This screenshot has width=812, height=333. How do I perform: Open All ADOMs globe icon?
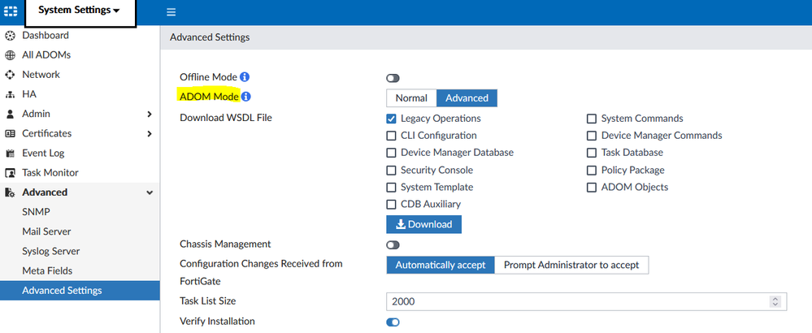(x=11, y=55)
